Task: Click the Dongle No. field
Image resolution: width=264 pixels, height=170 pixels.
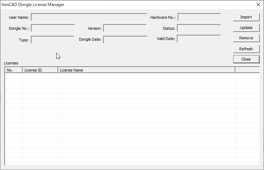Action: coord(53,28)
